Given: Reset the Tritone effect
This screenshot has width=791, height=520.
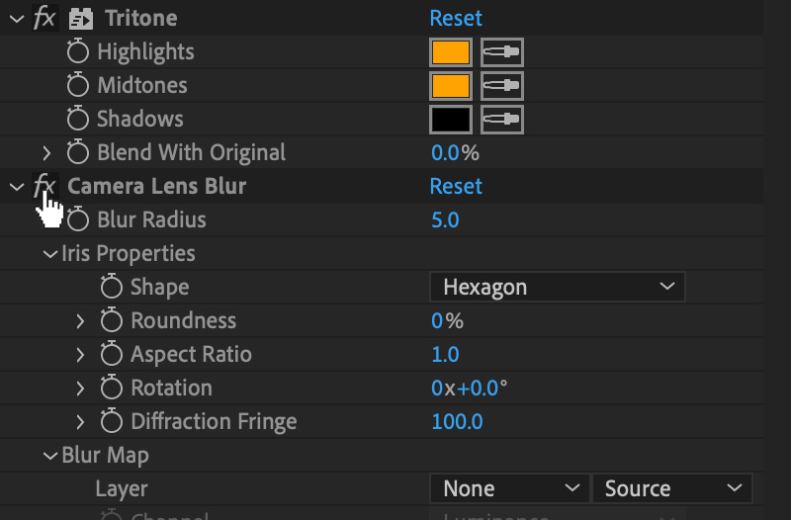Looking at the screenshot, I should tap(456, 18).
